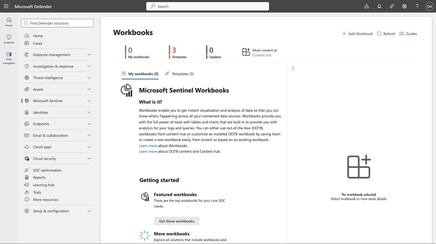Click the Identities icon
Image resolution: width=436 pixels, height=244 pixels.
[x=27, y=112]
